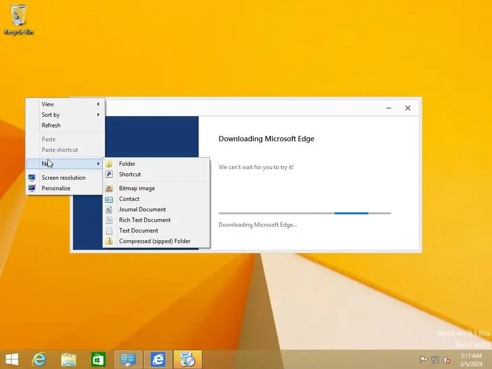The height and width of the screenshot is (369, 492).
Task: Click the Edge download progress bar
Action: 305,213
